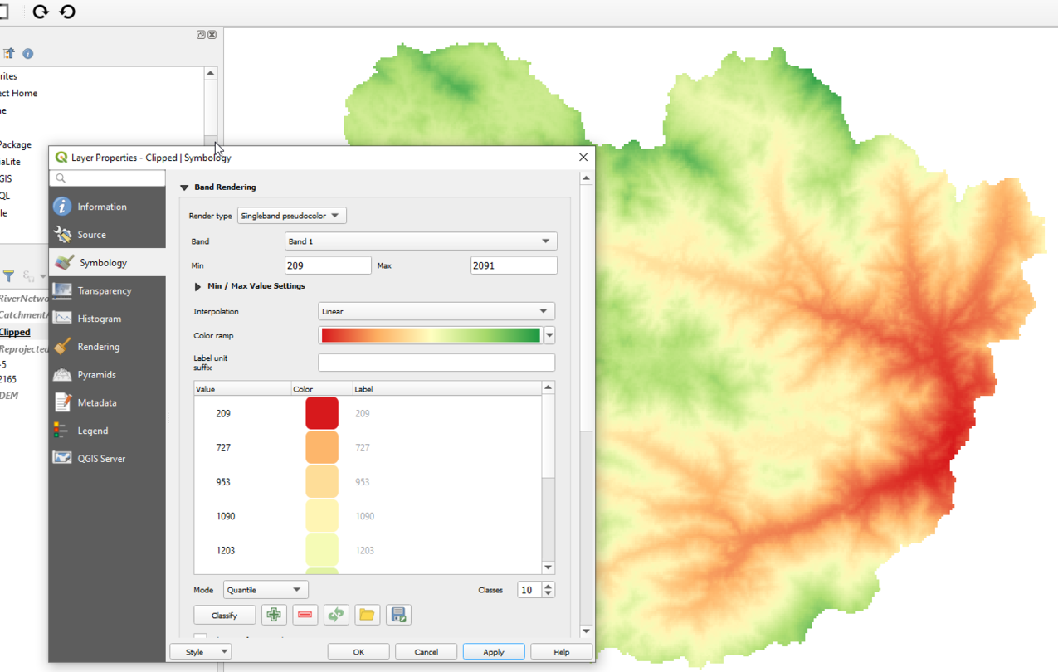Open the Interpolation dropdown set to Linear
The height and width of the screenshot is (672, 1058).
pyautogui.click(x=436, y=311)
